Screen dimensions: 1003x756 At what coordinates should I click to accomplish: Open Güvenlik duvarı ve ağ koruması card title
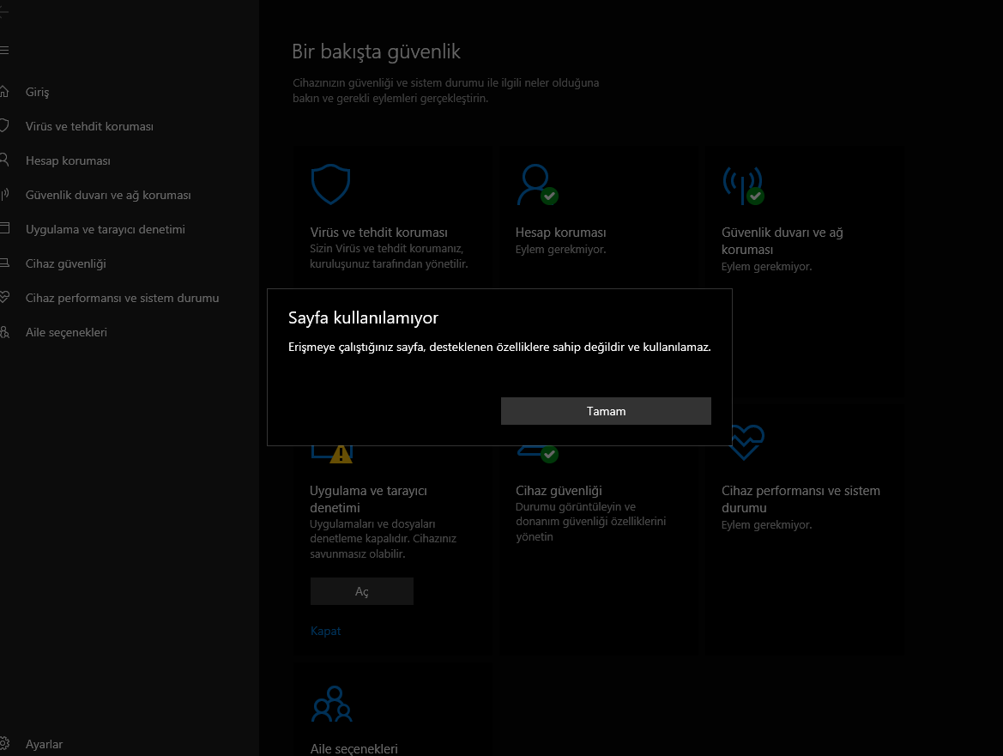point(782,240)
